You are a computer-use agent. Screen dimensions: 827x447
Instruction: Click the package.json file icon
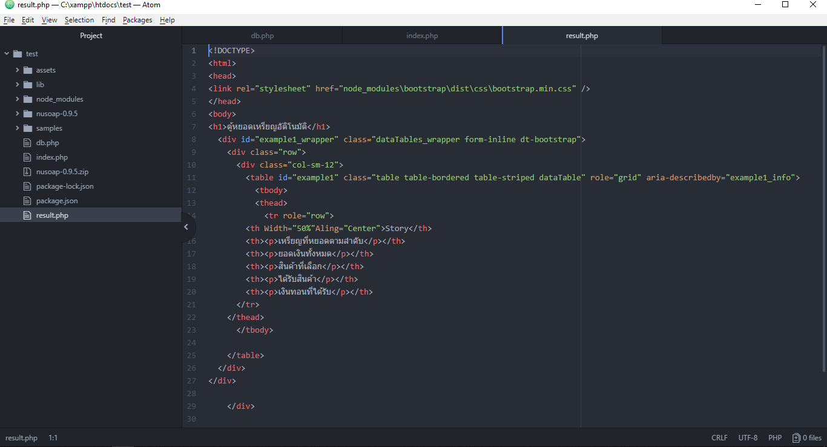[x=27, y=201]
